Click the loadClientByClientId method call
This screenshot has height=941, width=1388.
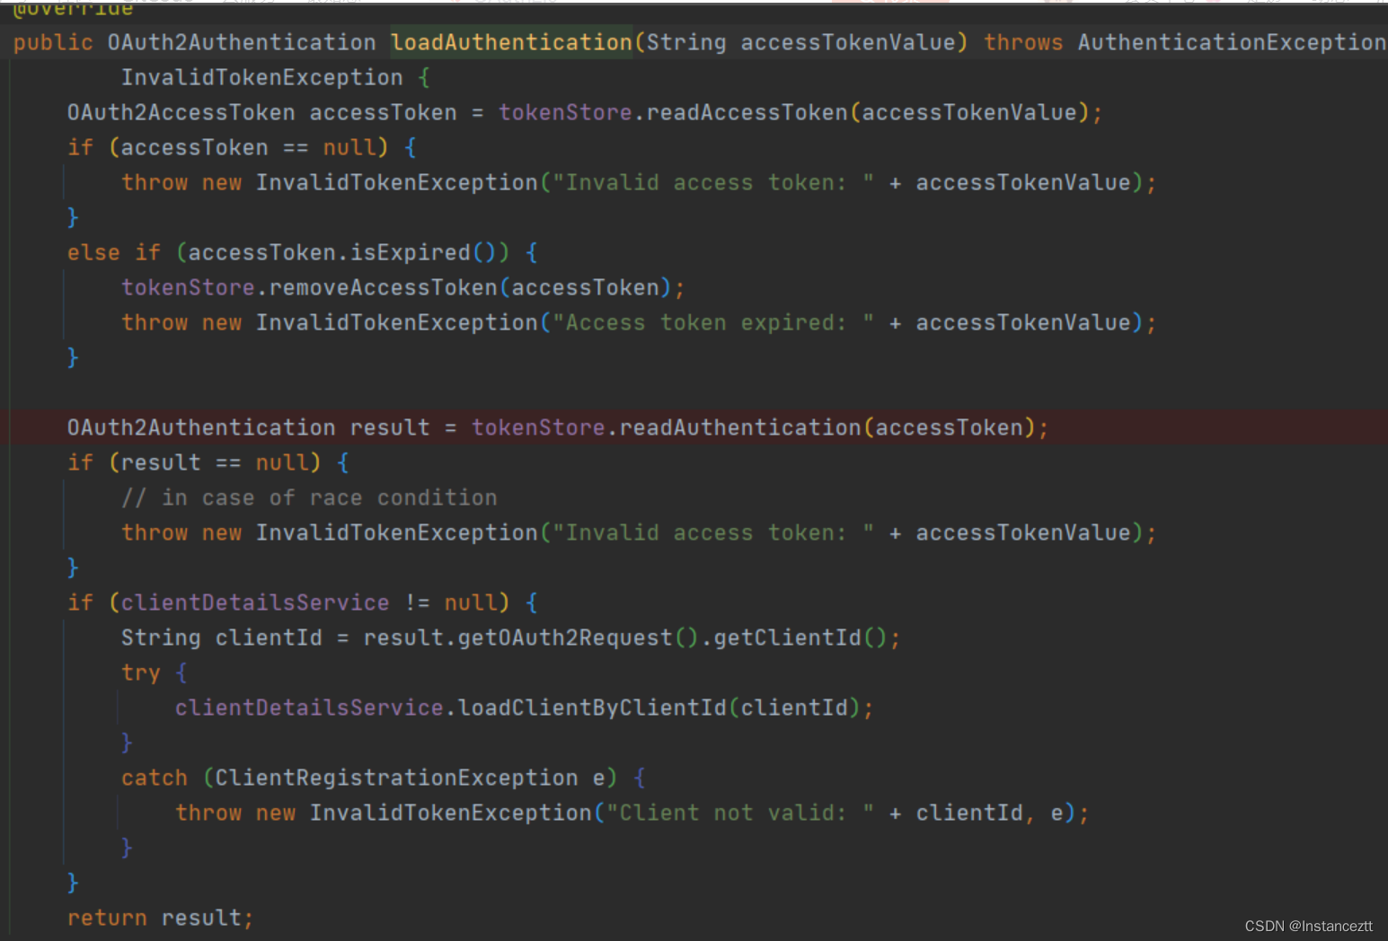[x=592, y=708]
